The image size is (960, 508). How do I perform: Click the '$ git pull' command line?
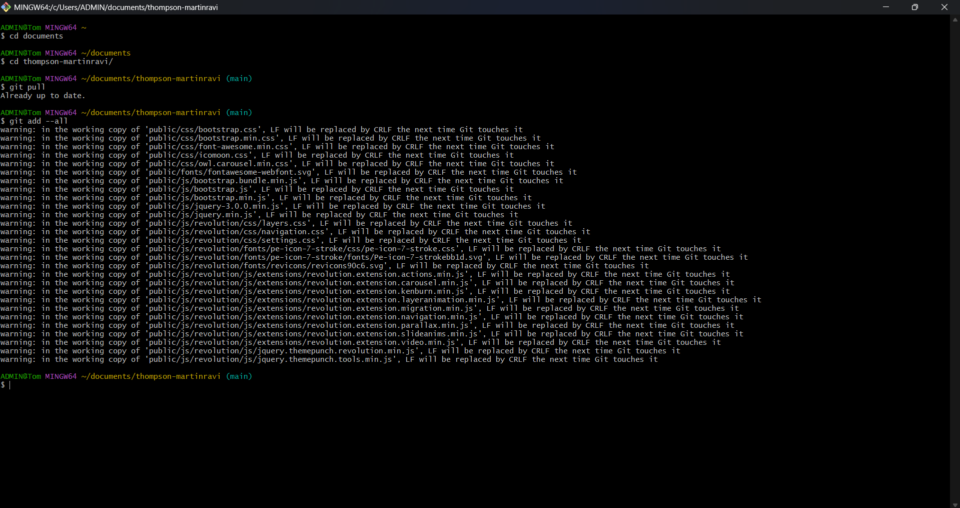coord(23,87)
